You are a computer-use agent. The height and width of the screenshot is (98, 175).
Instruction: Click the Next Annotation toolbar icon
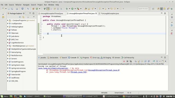[x=100, y=9]
